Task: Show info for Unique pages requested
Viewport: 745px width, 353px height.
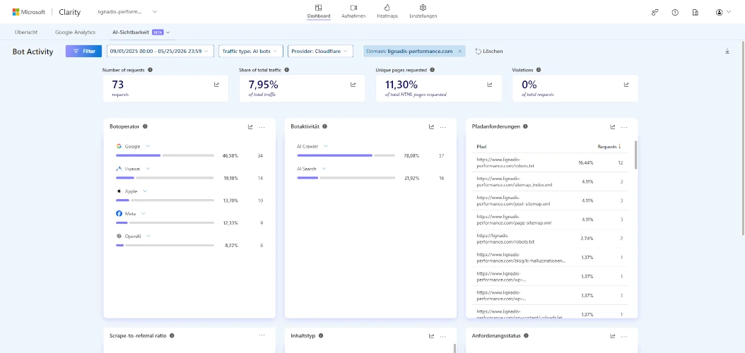Action: (x=432, y=70)
